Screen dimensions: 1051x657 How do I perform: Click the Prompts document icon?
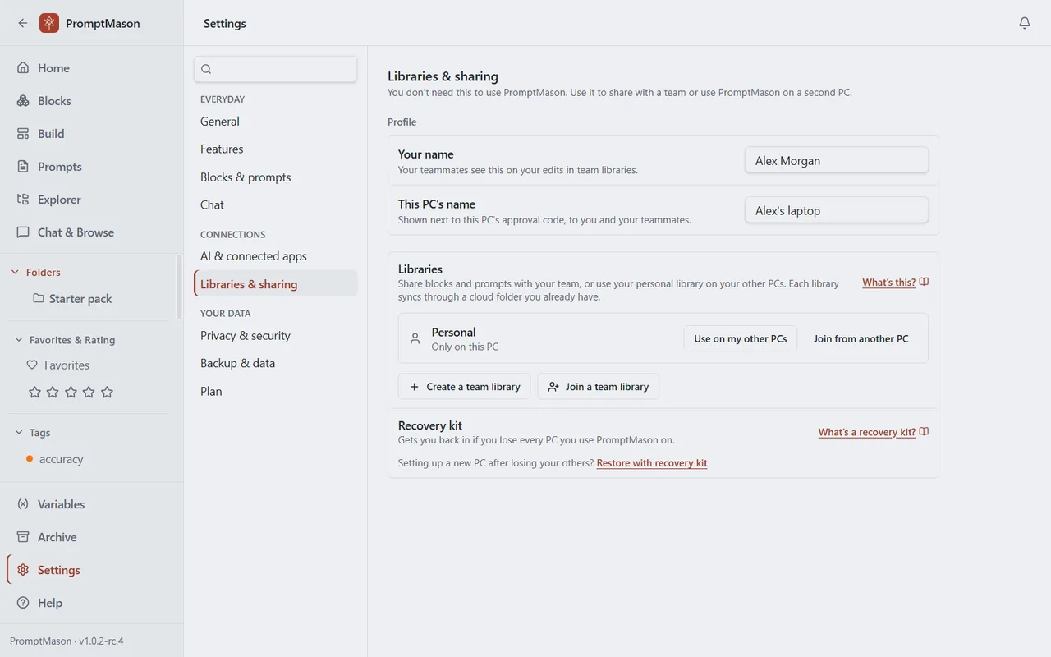[23, 167]
